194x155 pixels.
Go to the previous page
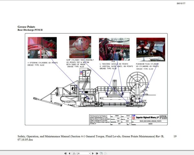coord(70,153)
